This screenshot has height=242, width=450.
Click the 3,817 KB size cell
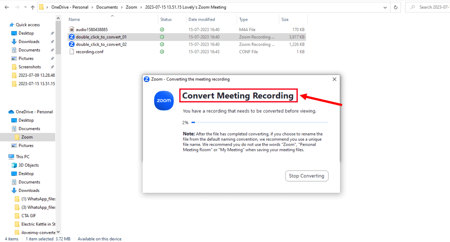297,37
